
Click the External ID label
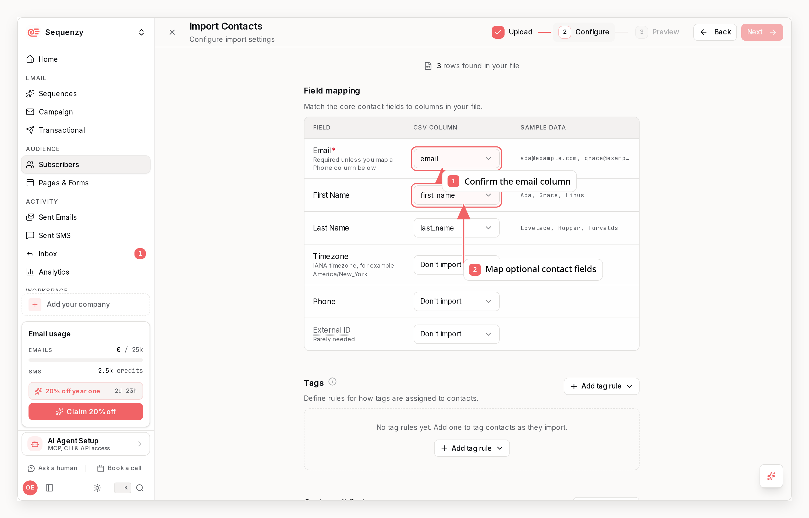coord(332,330)
